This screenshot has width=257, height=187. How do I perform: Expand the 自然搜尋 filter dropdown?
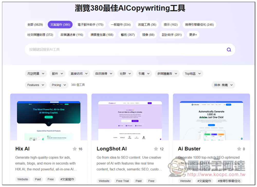(104, 74)
